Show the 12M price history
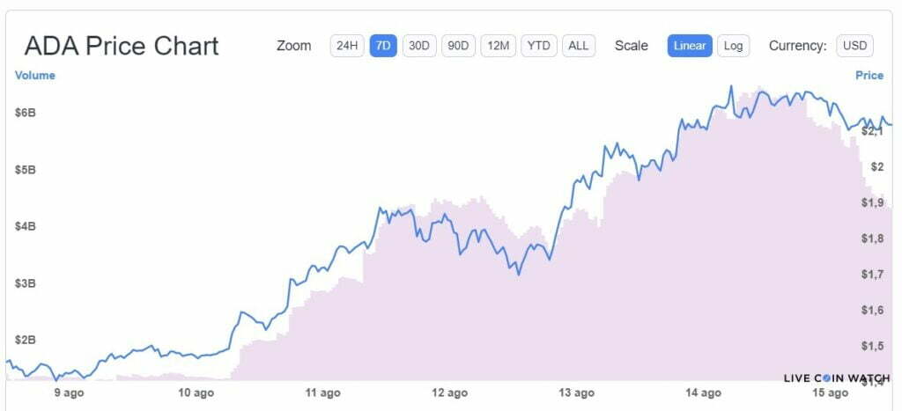Screen dimensions: 902x411 point(498,46)
